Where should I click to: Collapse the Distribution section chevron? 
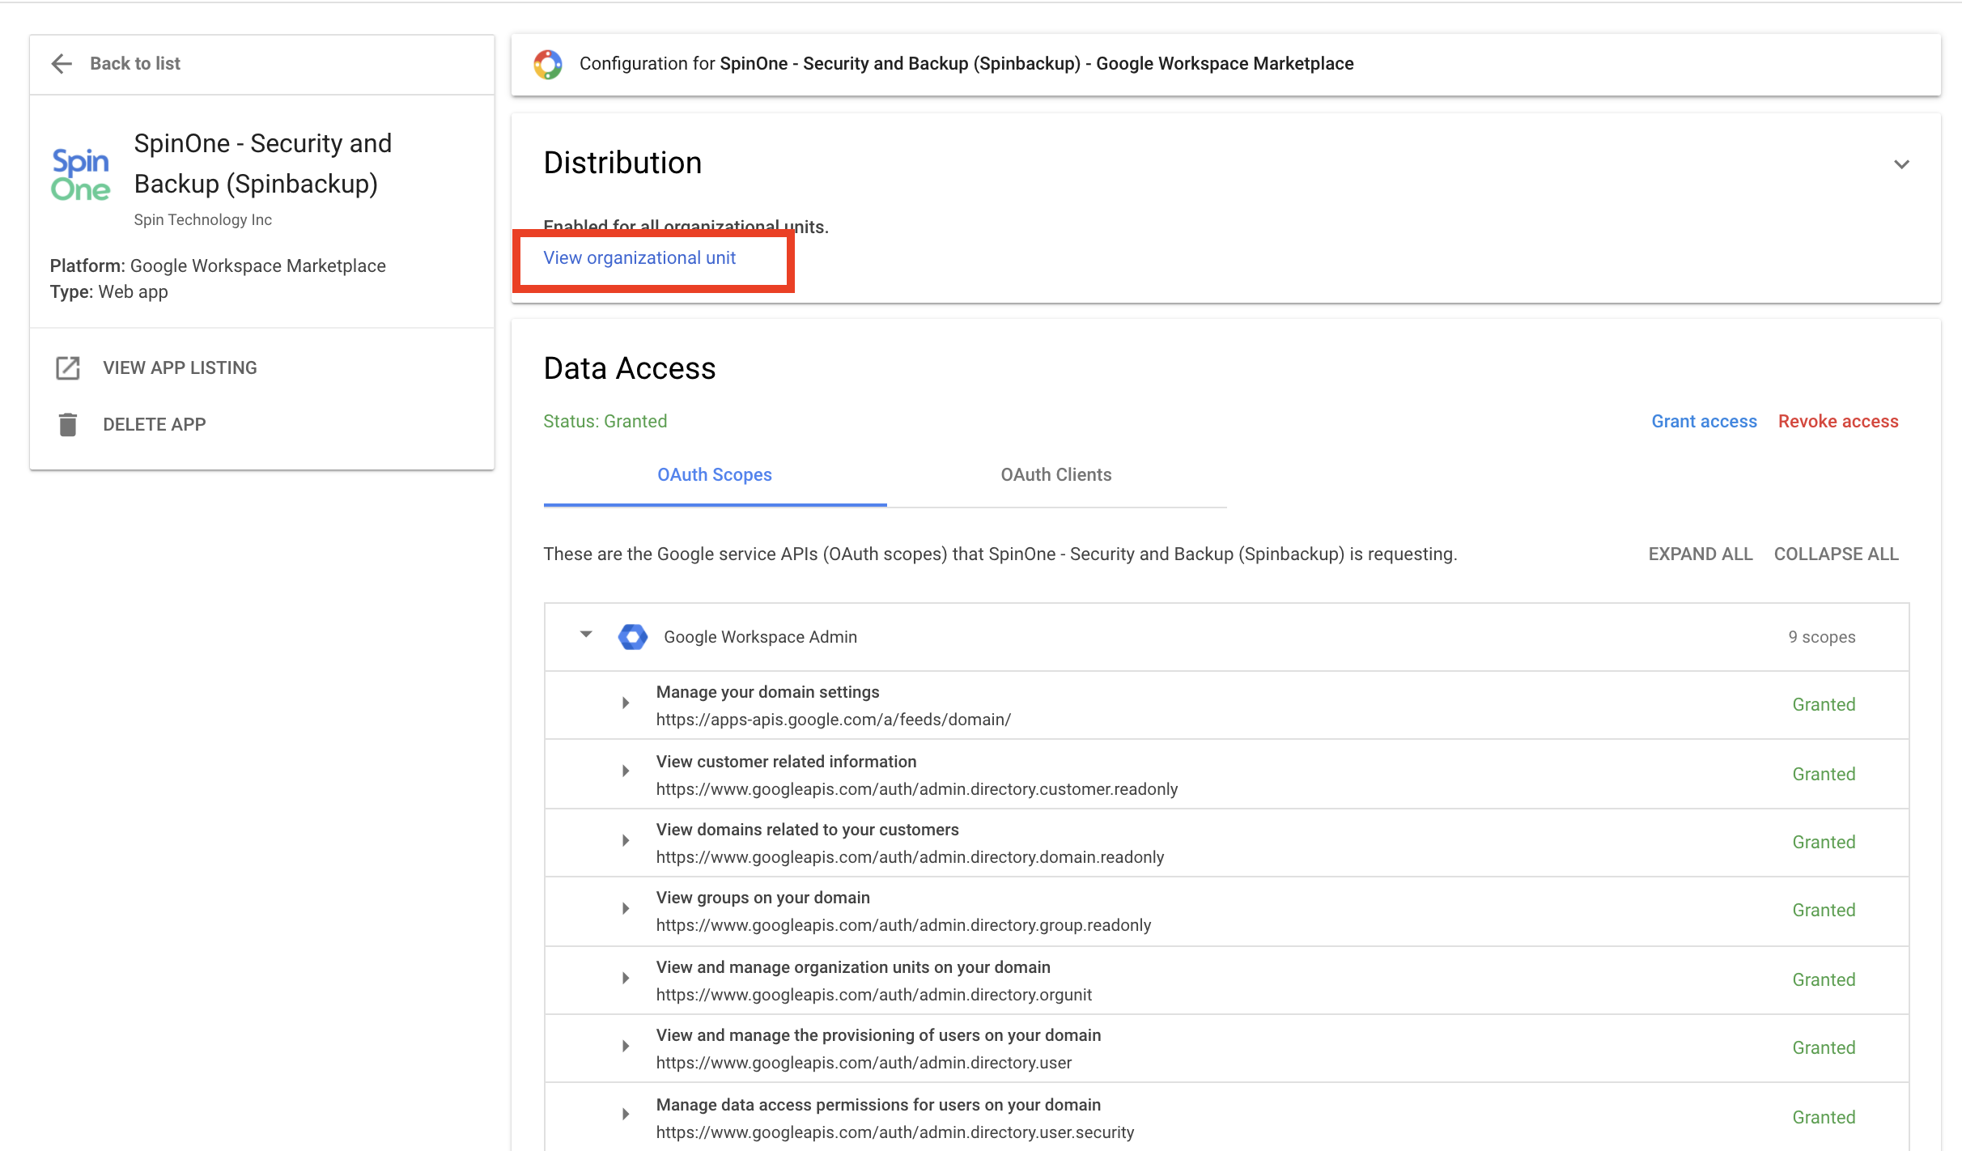pos(1903,164)
